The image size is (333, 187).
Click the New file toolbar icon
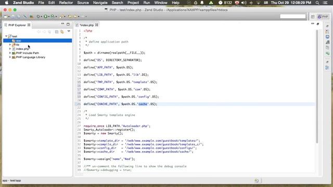pyautogui.click(x=6, y=17)
